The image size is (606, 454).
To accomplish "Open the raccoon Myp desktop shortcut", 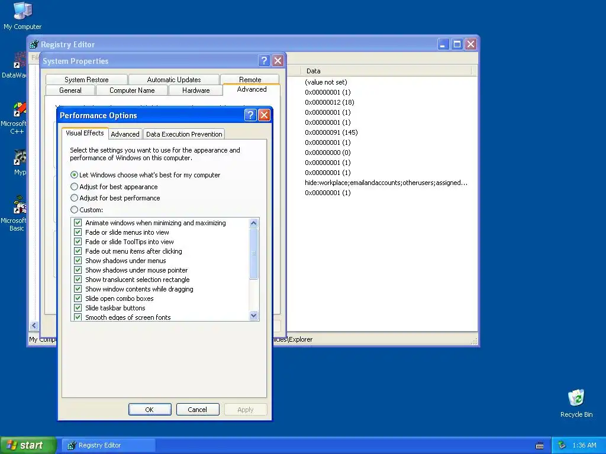I will click(20, 163).
